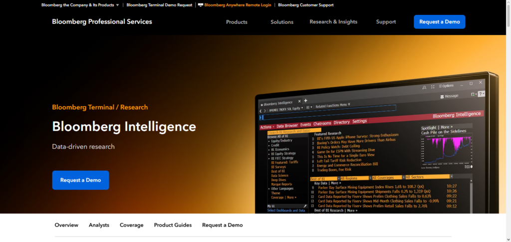
Task: Click the Bloomberg terminal screenshot image
Action: [376, 143]
